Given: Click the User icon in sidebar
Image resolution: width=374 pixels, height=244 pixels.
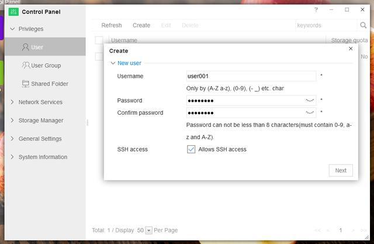Looking at the screenshot, I should click(25, 47).
